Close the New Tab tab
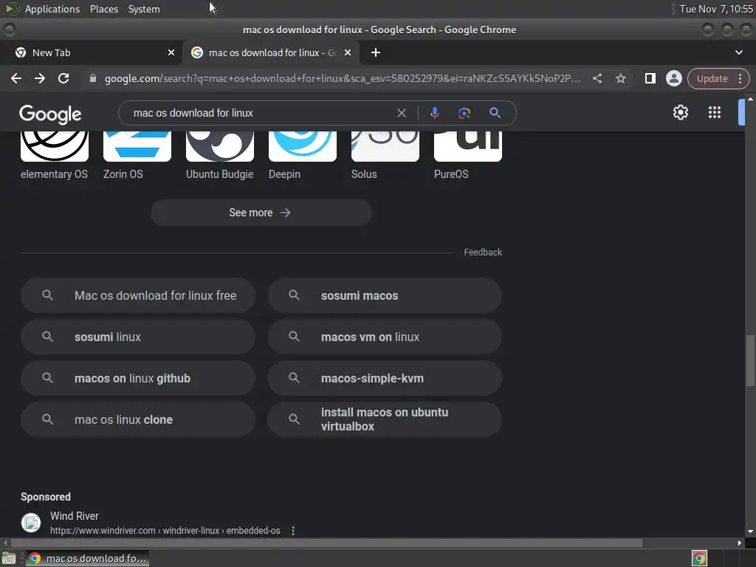756x567 pixels. [x=171, y=52]
